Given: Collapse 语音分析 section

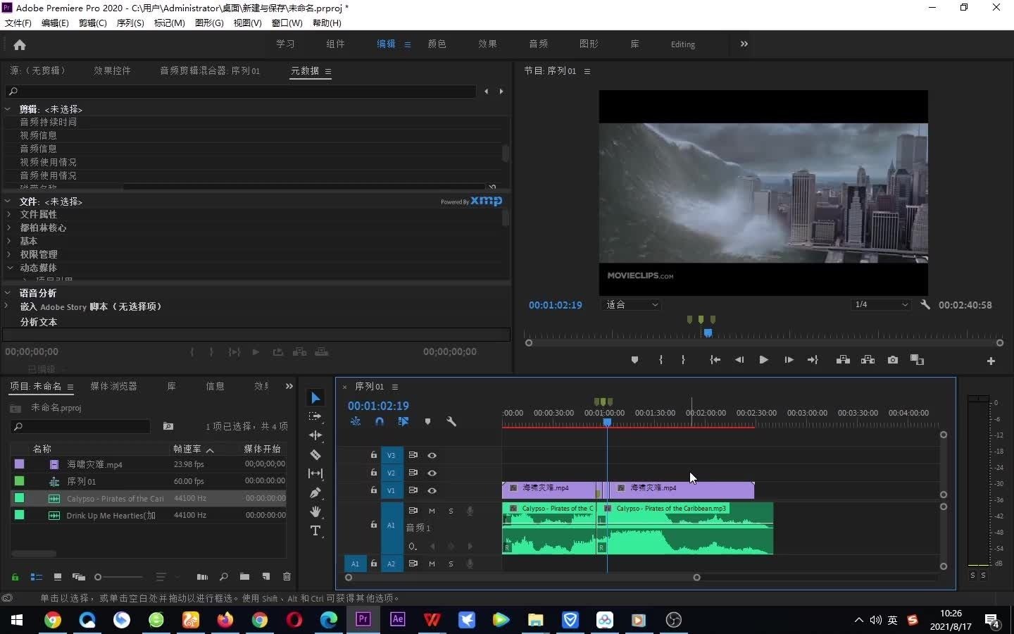Looking at the screenshot, I should click(x=8, y=293).
